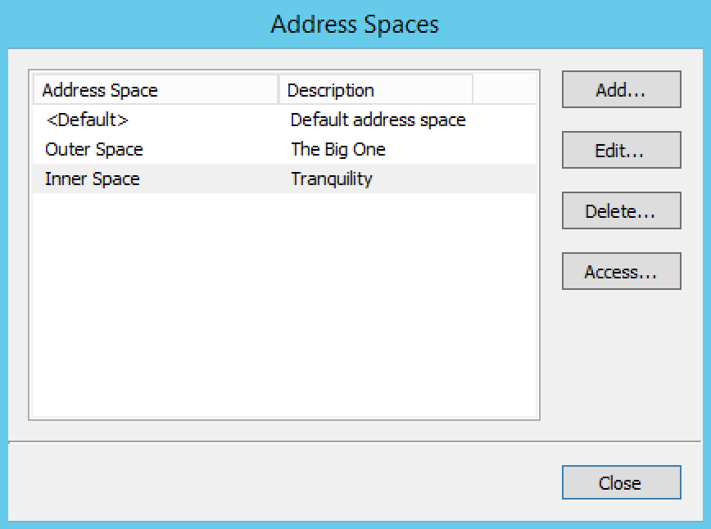The image size is (711, 529).
Task: Open Access... settings for address space
Action: coord(621,272)
